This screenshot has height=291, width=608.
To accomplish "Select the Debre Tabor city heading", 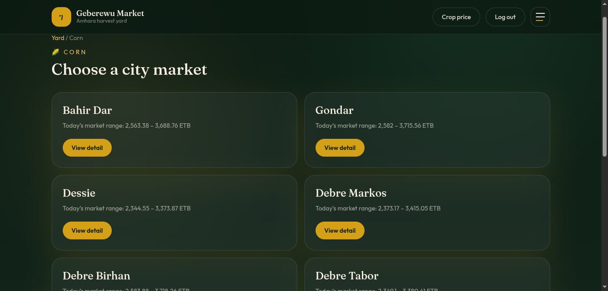I will (347, 276).
